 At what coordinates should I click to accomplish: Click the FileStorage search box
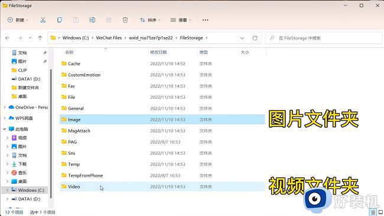coord(324,38)
